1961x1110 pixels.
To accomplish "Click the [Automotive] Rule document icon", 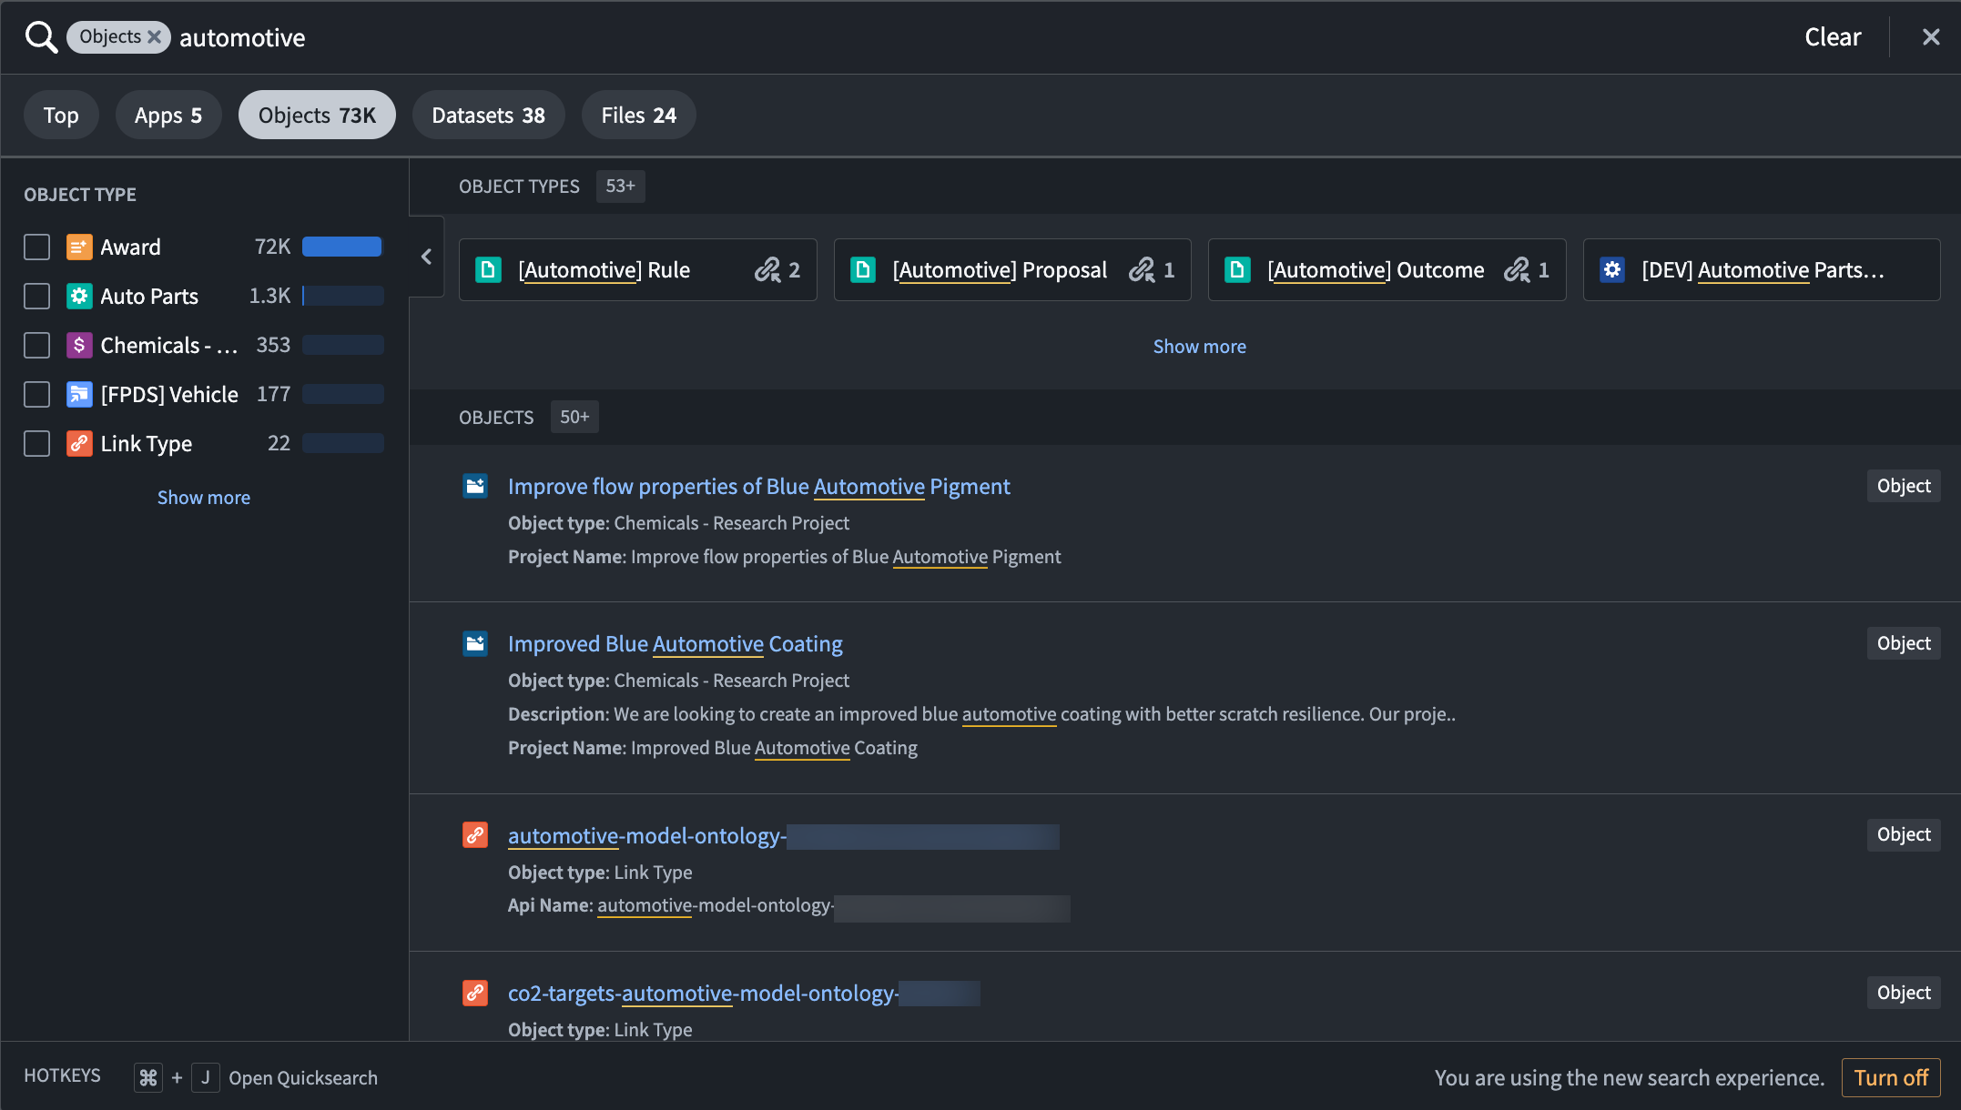I will pyautogui.click(x=488, y=267).
